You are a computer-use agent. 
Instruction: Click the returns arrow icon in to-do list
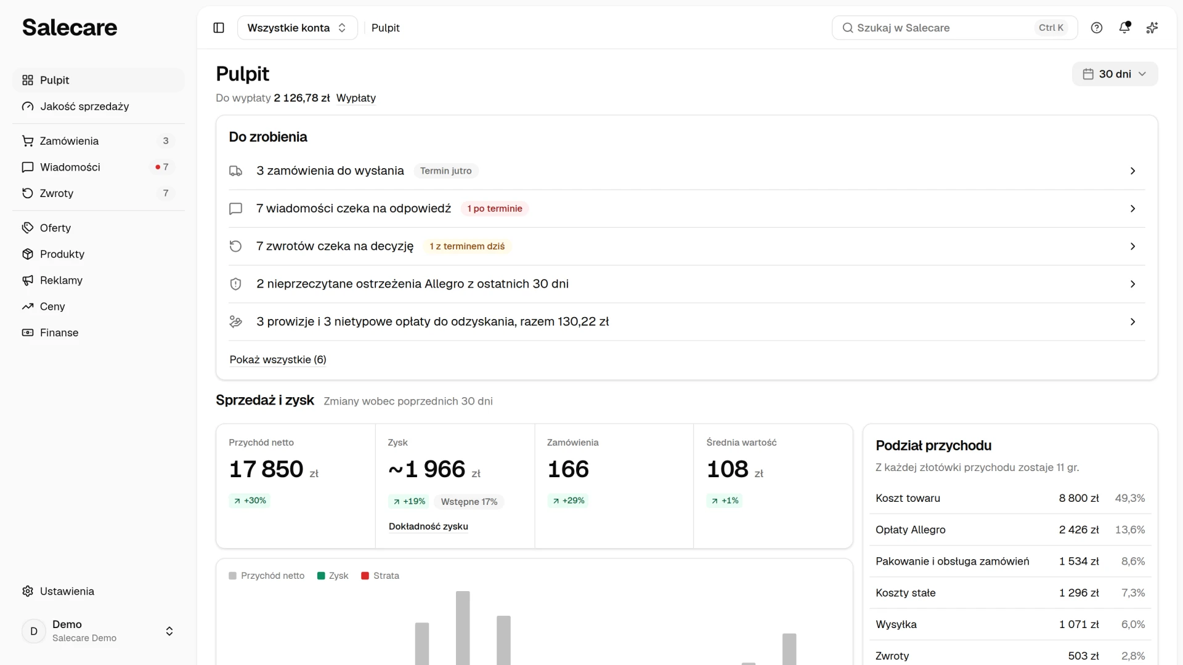(x=235, y=246)
